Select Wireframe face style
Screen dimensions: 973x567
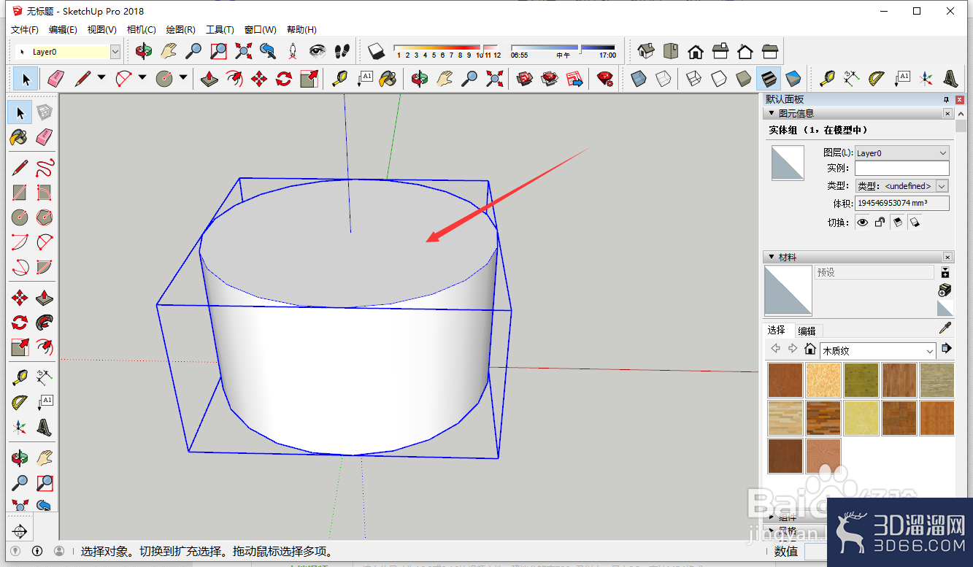694,78
